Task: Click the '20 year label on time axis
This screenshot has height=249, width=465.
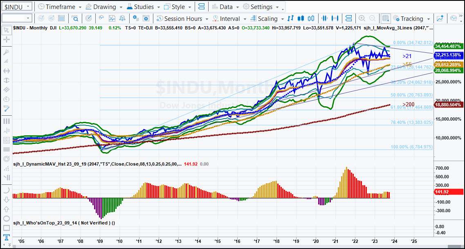Action: (x=316, y=241)
